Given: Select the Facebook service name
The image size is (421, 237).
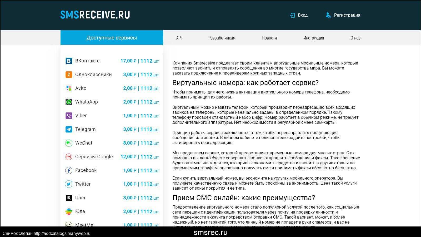Looking at the screenshot, I should coord(86,170).
